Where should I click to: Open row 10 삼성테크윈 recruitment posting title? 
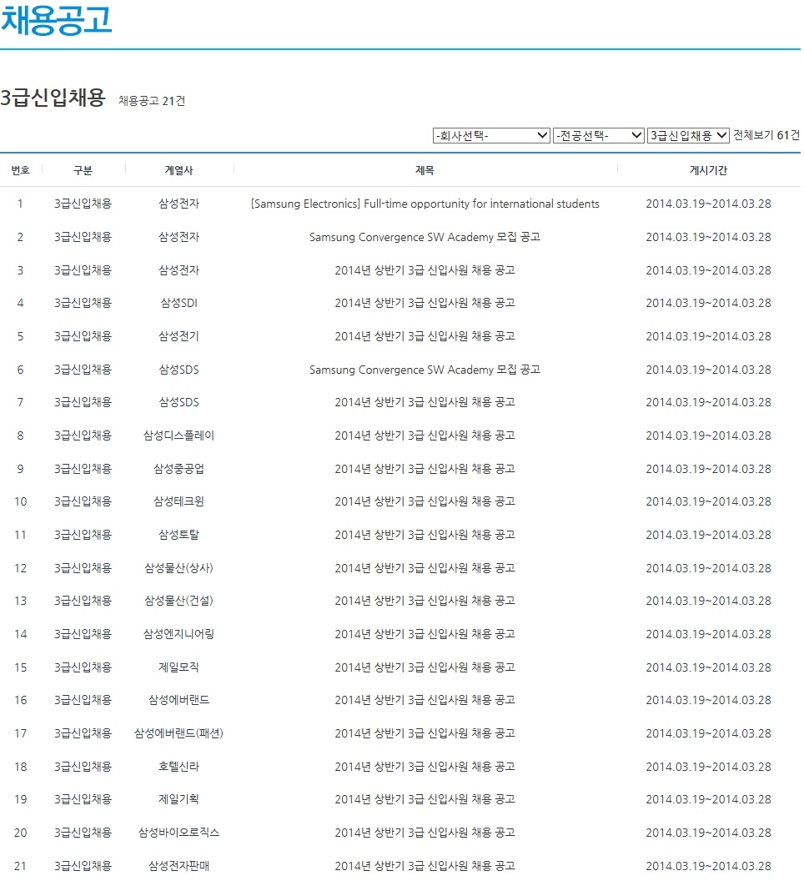point(425,501)
